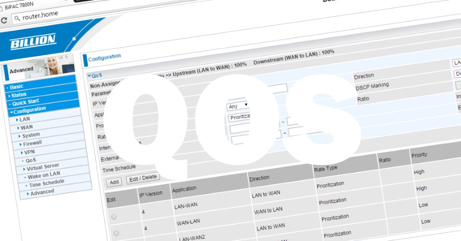
Task: Click the WAN to LAN direction cell
Action: click(x=268, y=210)
